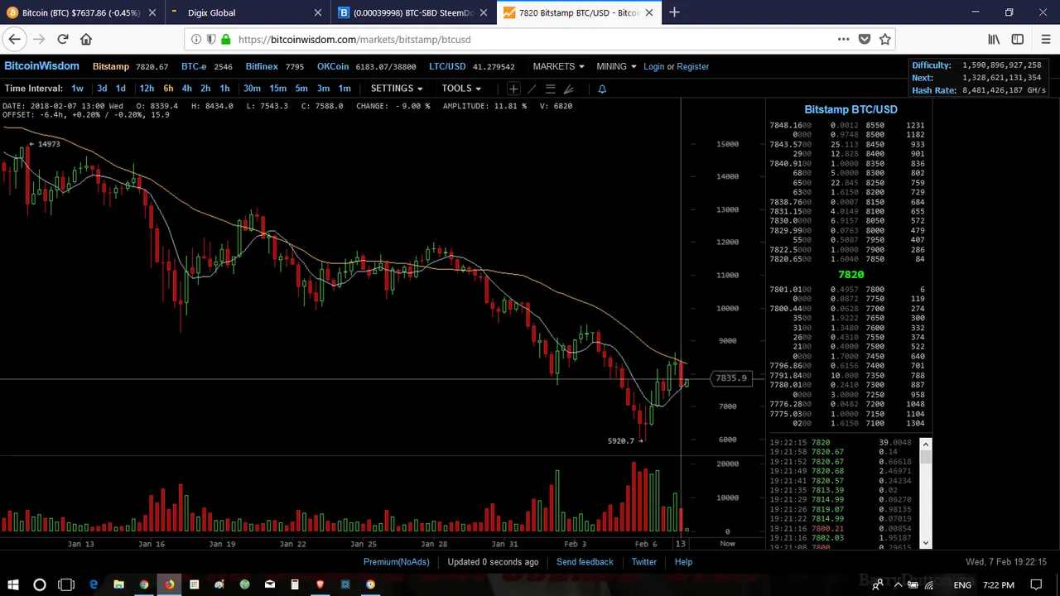Viewport: 1060px width, 596px height.
Task: Open a new browser tab
Action: click(674, 12)
